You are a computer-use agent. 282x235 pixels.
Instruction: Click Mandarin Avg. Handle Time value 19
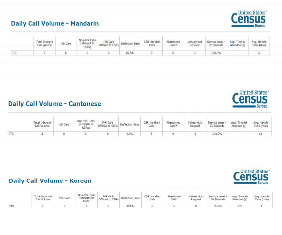pos(259,53)
